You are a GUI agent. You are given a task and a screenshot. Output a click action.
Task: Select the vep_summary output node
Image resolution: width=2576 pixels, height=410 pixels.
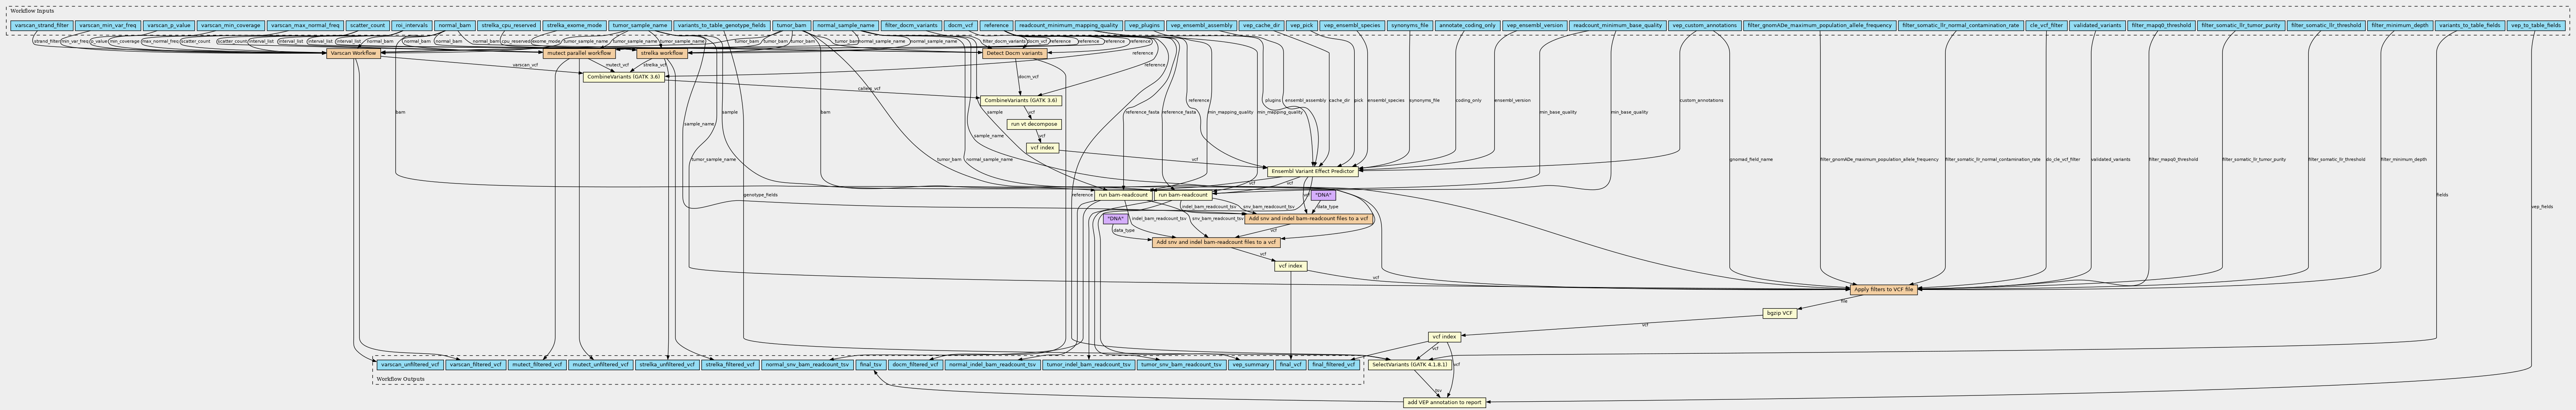pyautogui.click(x=1250, y=365)
